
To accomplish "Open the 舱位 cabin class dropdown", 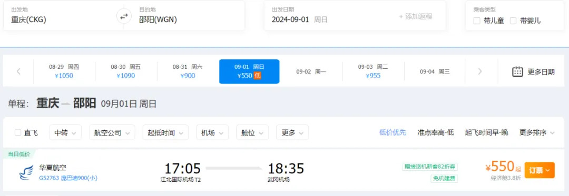I will tap(252, 133).
